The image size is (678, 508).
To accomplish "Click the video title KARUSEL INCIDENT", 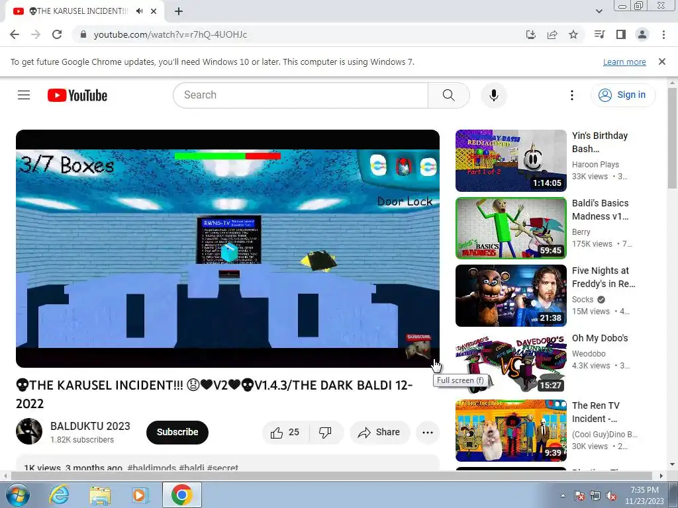I will (x=214, y=394).
